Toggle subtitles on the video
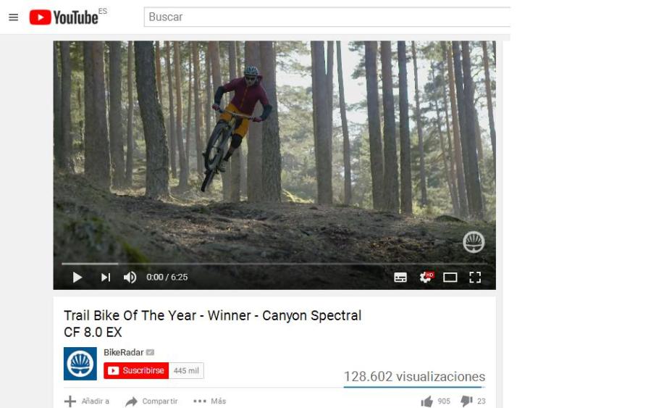The height and width of the screenshot is (408, 664). click(x=400, y=278)
